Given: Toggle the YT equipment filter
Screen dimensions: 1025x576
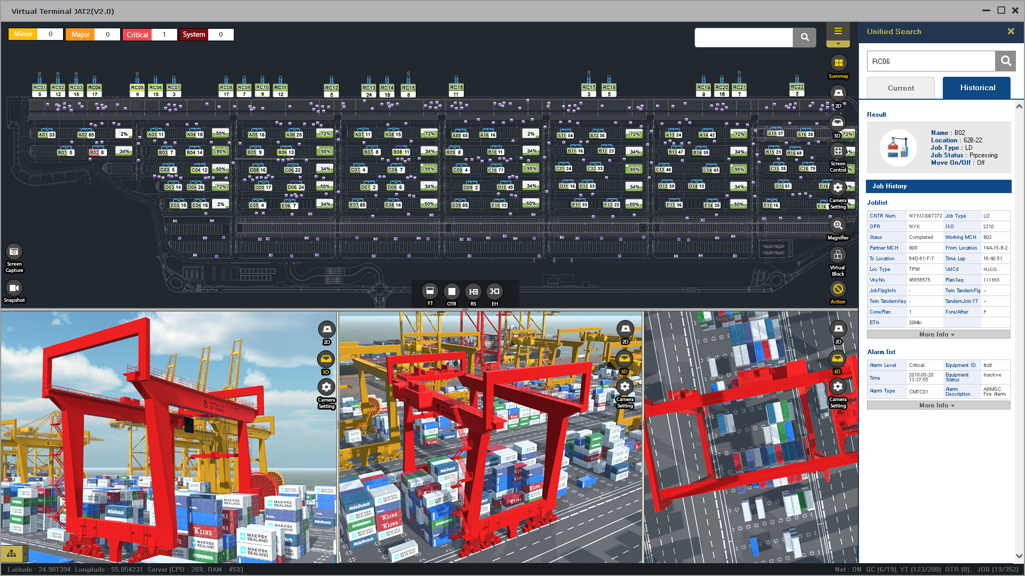Looking at the screenshot, I should coord(430,291).
